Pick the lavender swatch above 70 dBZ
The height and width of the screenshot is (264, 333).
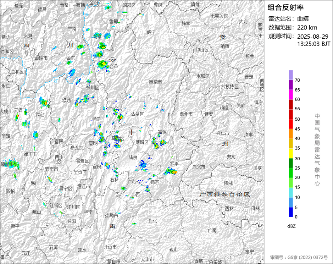(x=291, y=75)
